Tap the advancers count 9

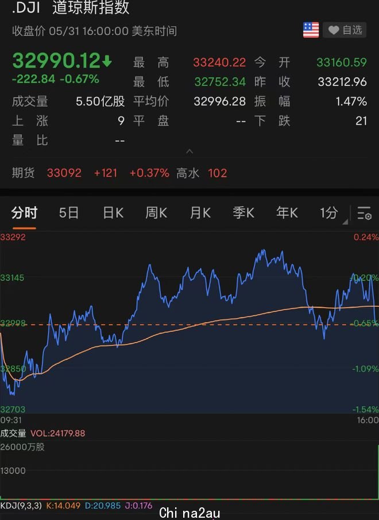(121, 121)
